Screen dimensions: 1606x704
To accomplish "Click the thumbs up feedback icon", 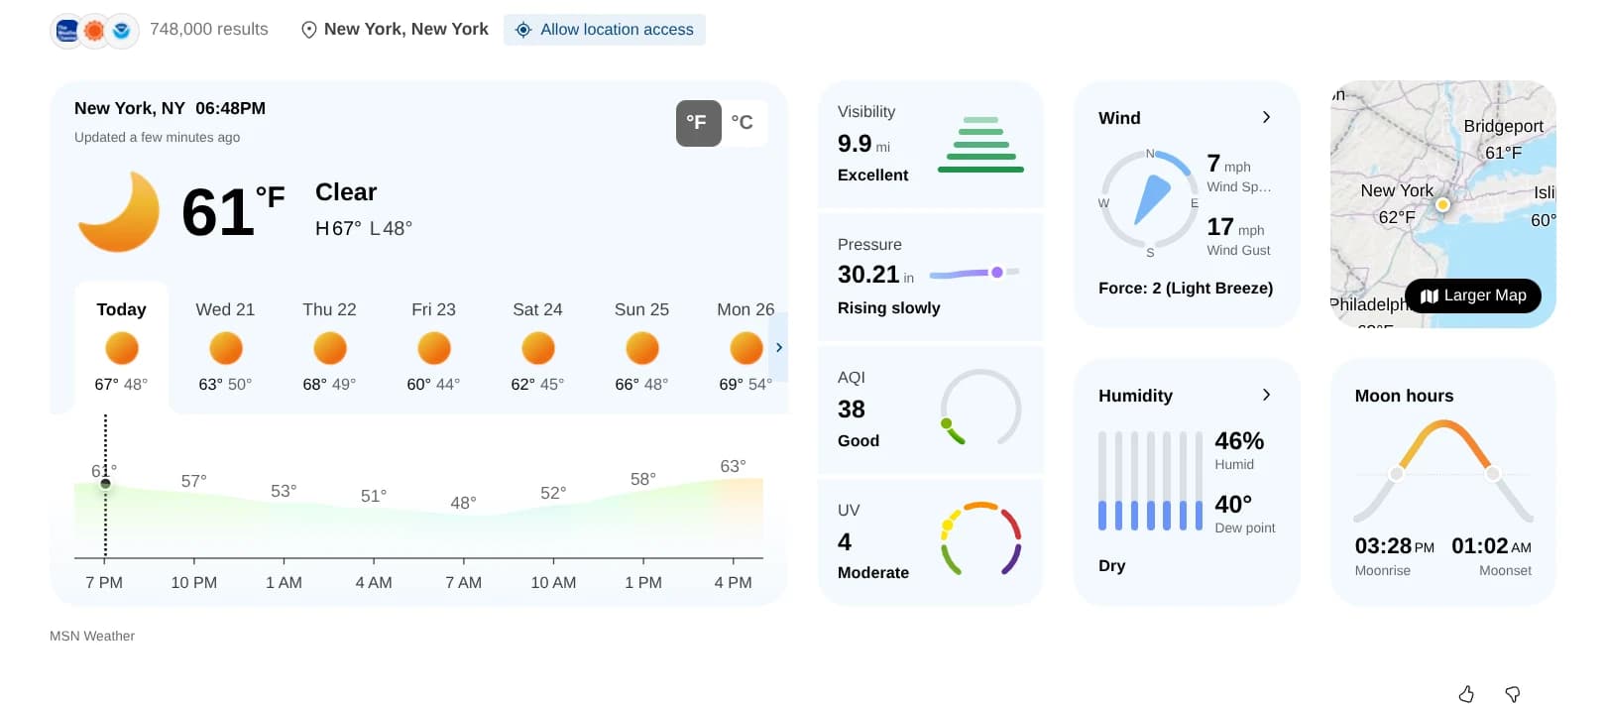I will [1466, 694].
